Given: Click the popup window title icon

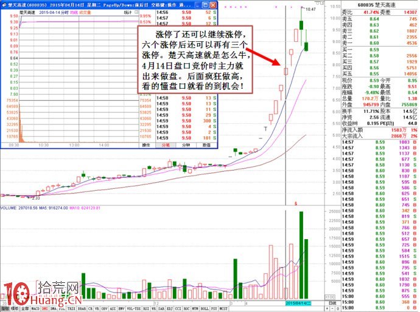Looking at the screenshot, I should [4, 5].
